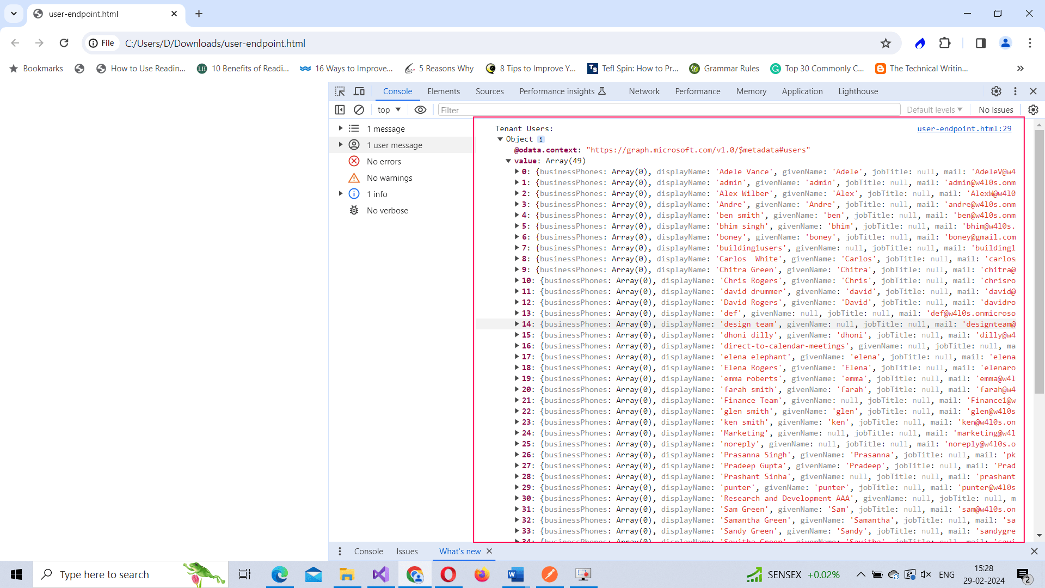Toggle the console sidebar panel icon

[340, 110]
